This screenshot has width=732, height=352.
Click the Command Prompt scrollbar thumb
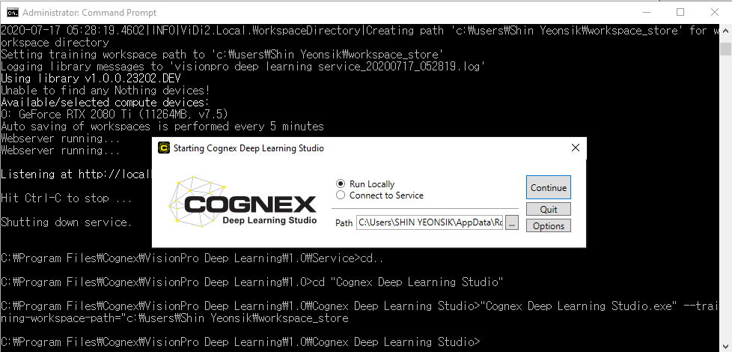(725, 49)
